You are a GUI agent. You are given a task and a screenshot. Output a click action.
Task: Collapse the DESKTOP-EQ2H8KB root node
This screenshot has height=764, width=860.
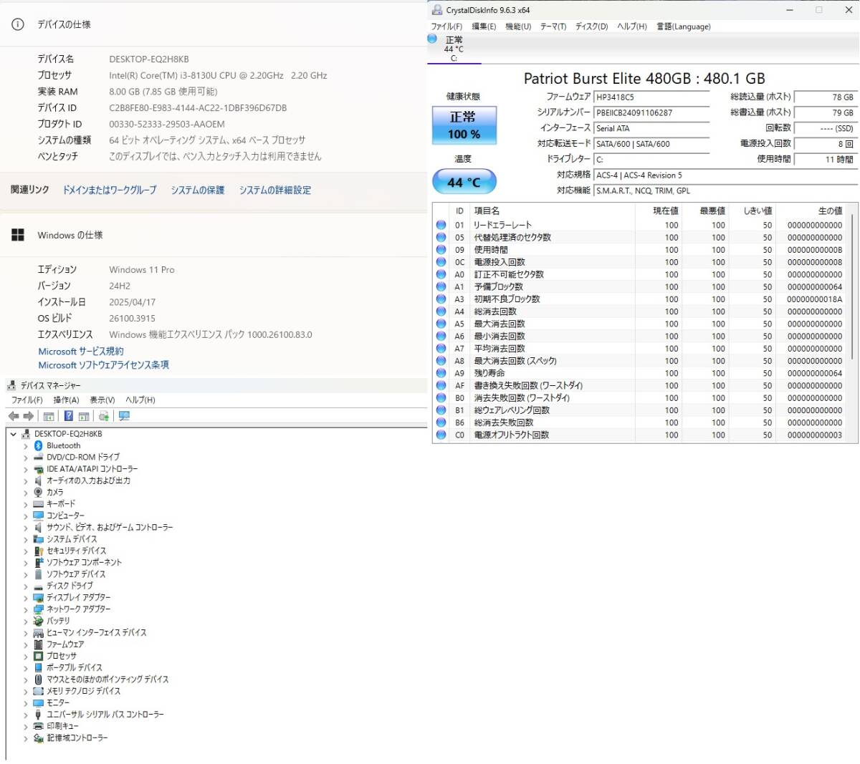[x=13, y=434]
